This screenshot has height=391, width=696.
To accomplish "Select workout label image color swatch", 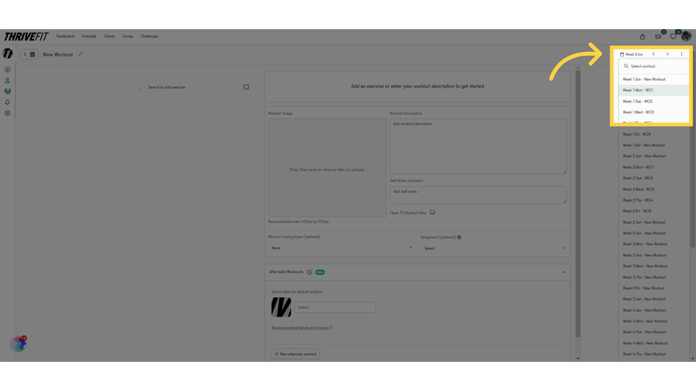I will [282, 307].
